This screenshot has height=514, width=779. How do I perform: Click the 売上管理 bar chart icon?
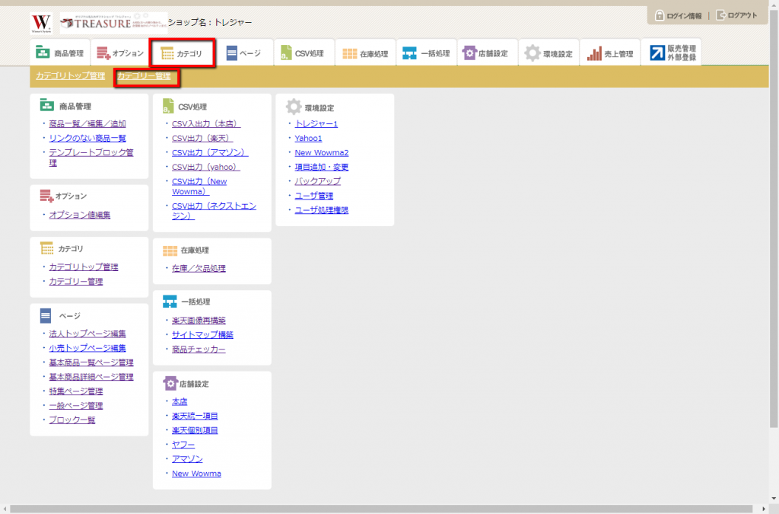click(595, 53)
